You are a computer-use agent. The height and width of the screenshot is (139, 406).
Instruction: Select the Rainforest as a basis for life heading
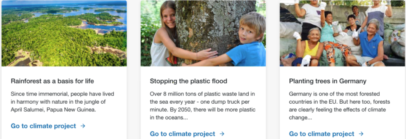52,81
